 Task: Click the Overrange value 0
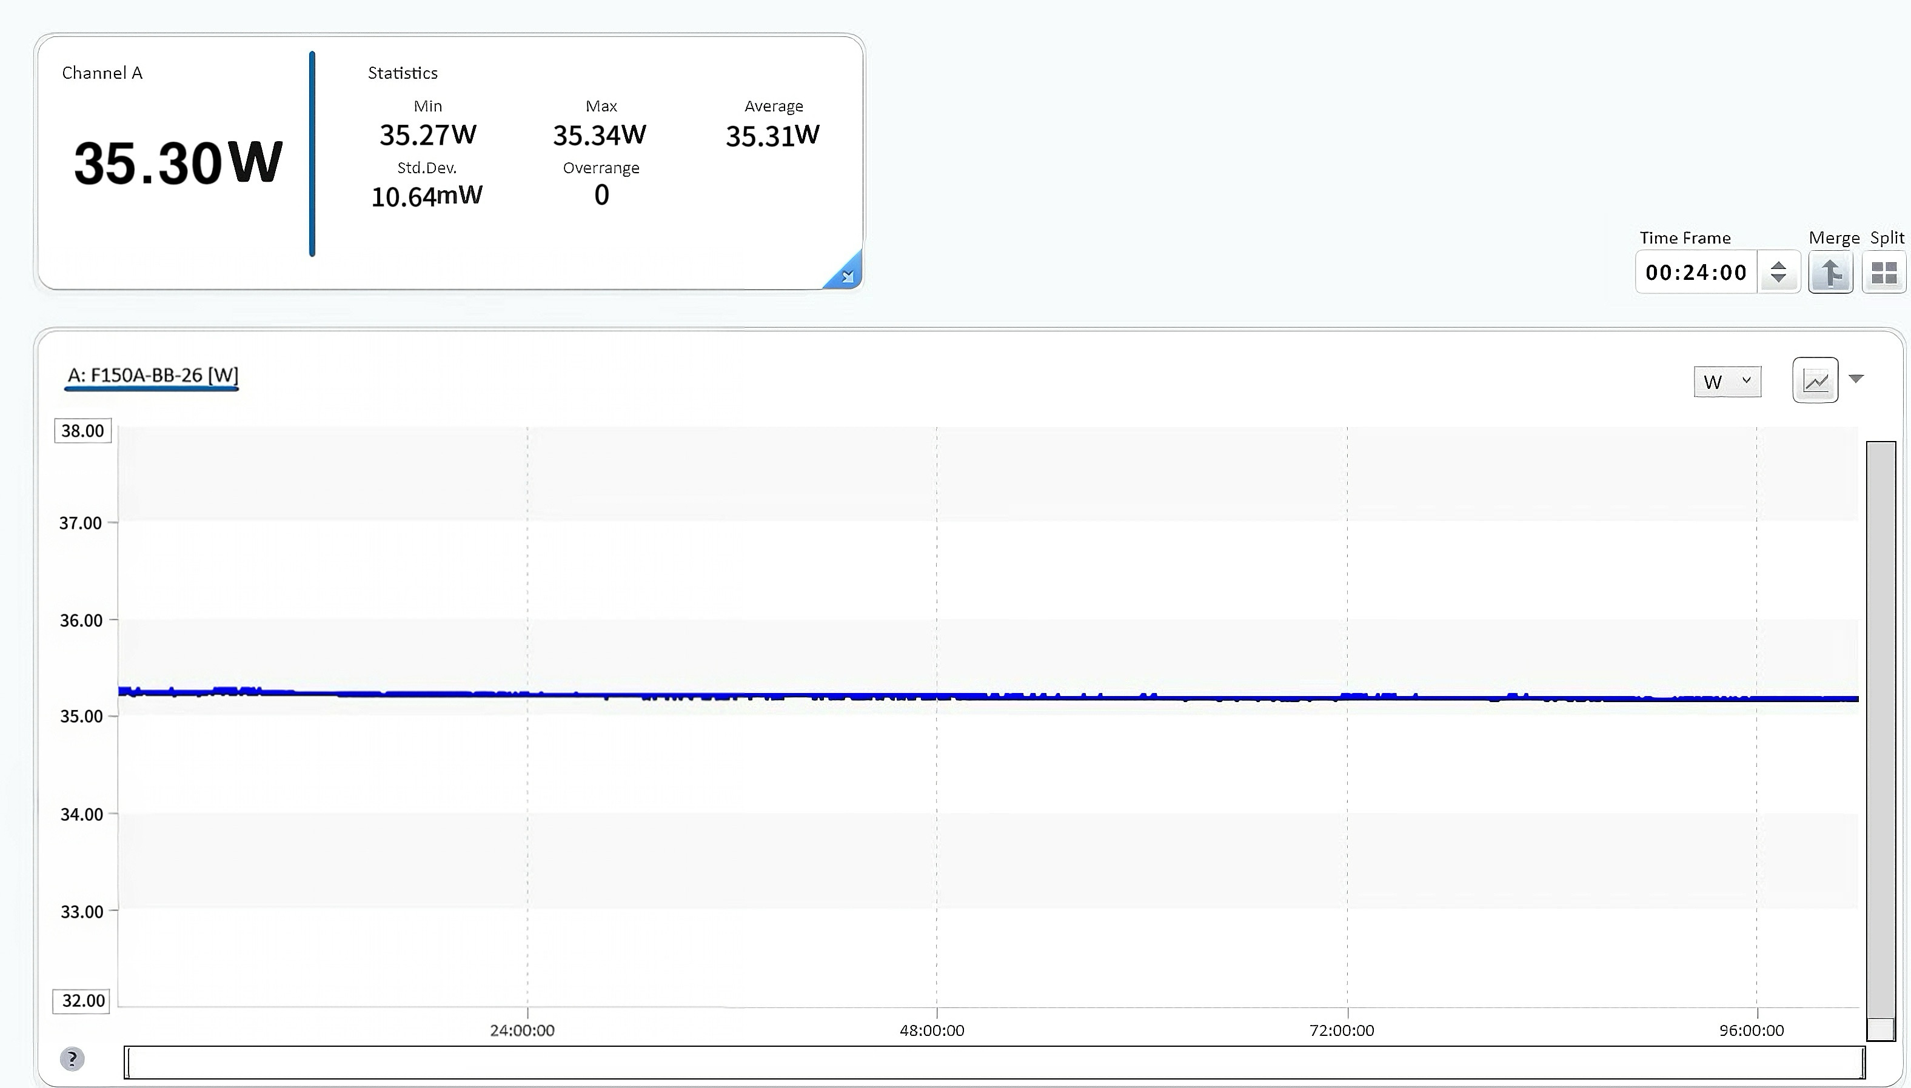tap(601, 195)
